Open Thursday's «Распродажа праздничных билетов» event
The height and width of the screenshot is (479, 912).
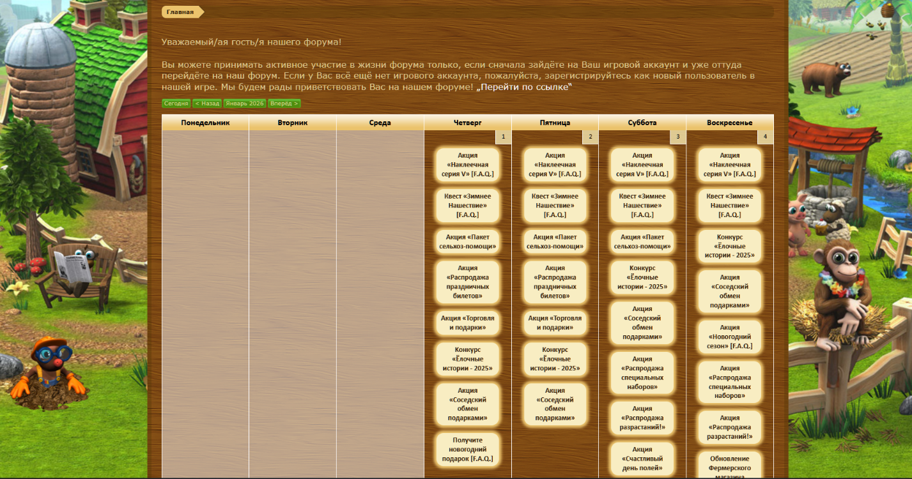tap(468, 282)
